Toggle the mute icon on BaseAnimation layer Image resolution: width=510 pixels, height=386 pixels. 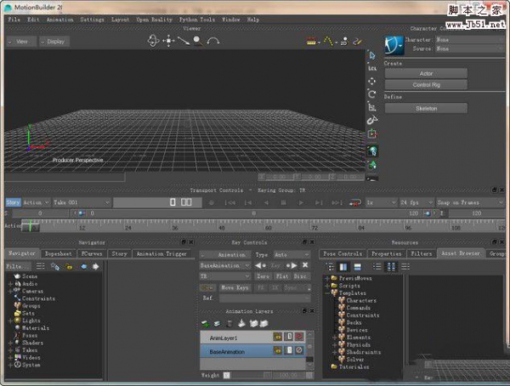(x=299, y=350)
